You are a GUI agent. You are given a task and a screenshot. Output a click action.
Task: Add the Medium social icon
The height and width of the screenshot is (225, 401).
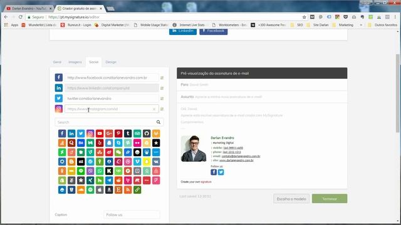(90, 143)
